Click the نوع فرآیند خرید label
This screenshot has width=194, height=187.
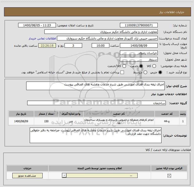coord(177,72)
